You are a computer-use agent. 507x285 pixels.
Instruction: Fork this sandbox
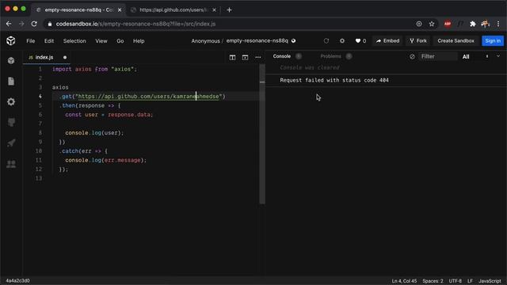pos(418,40)
